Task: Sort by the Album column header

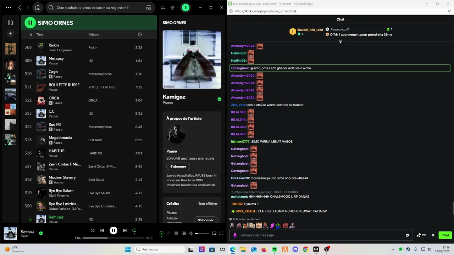Action: [94, 34]
